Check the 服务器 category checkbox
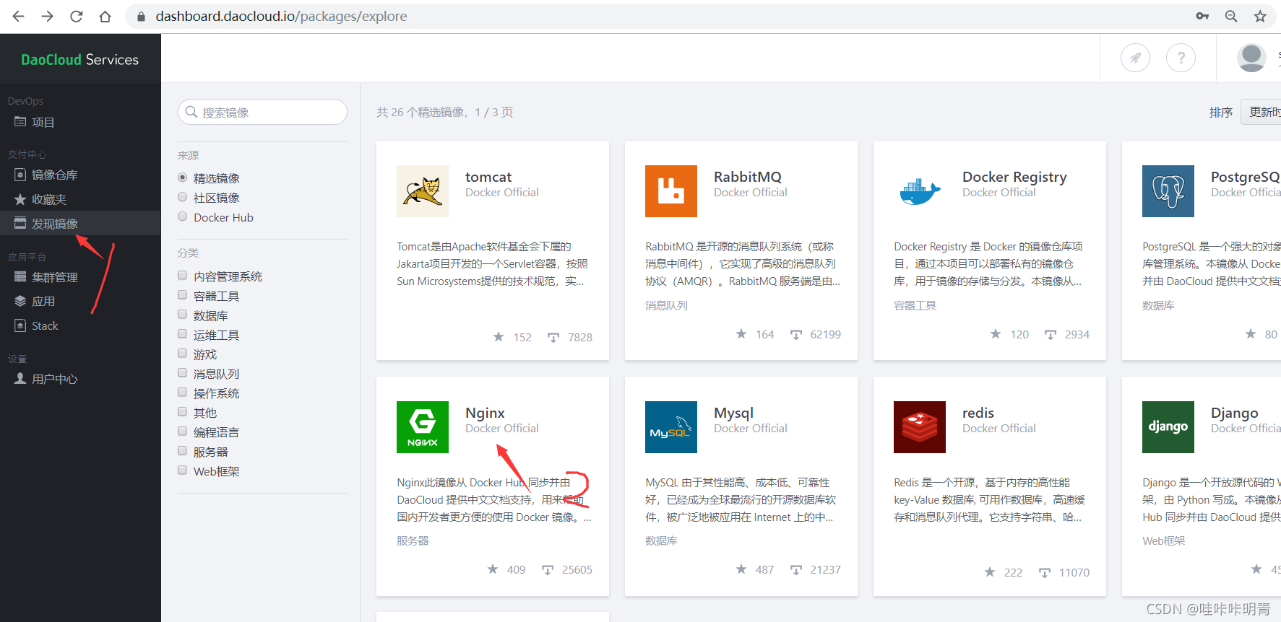Viewport: 1281px width, 622px height. [183, 451]
